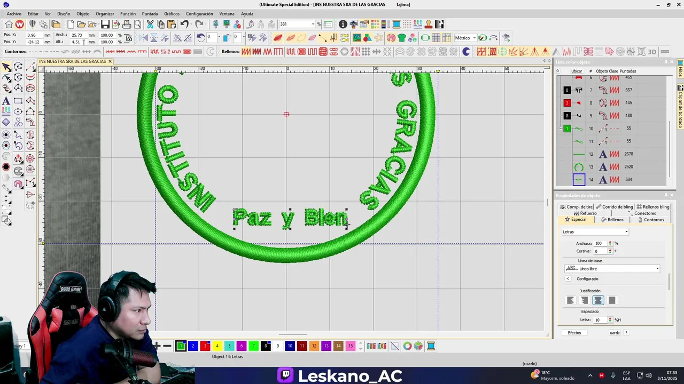Screen dimensions: 684x384
Task: Click lock proportions icon near percentages
Action: point(128,38)
